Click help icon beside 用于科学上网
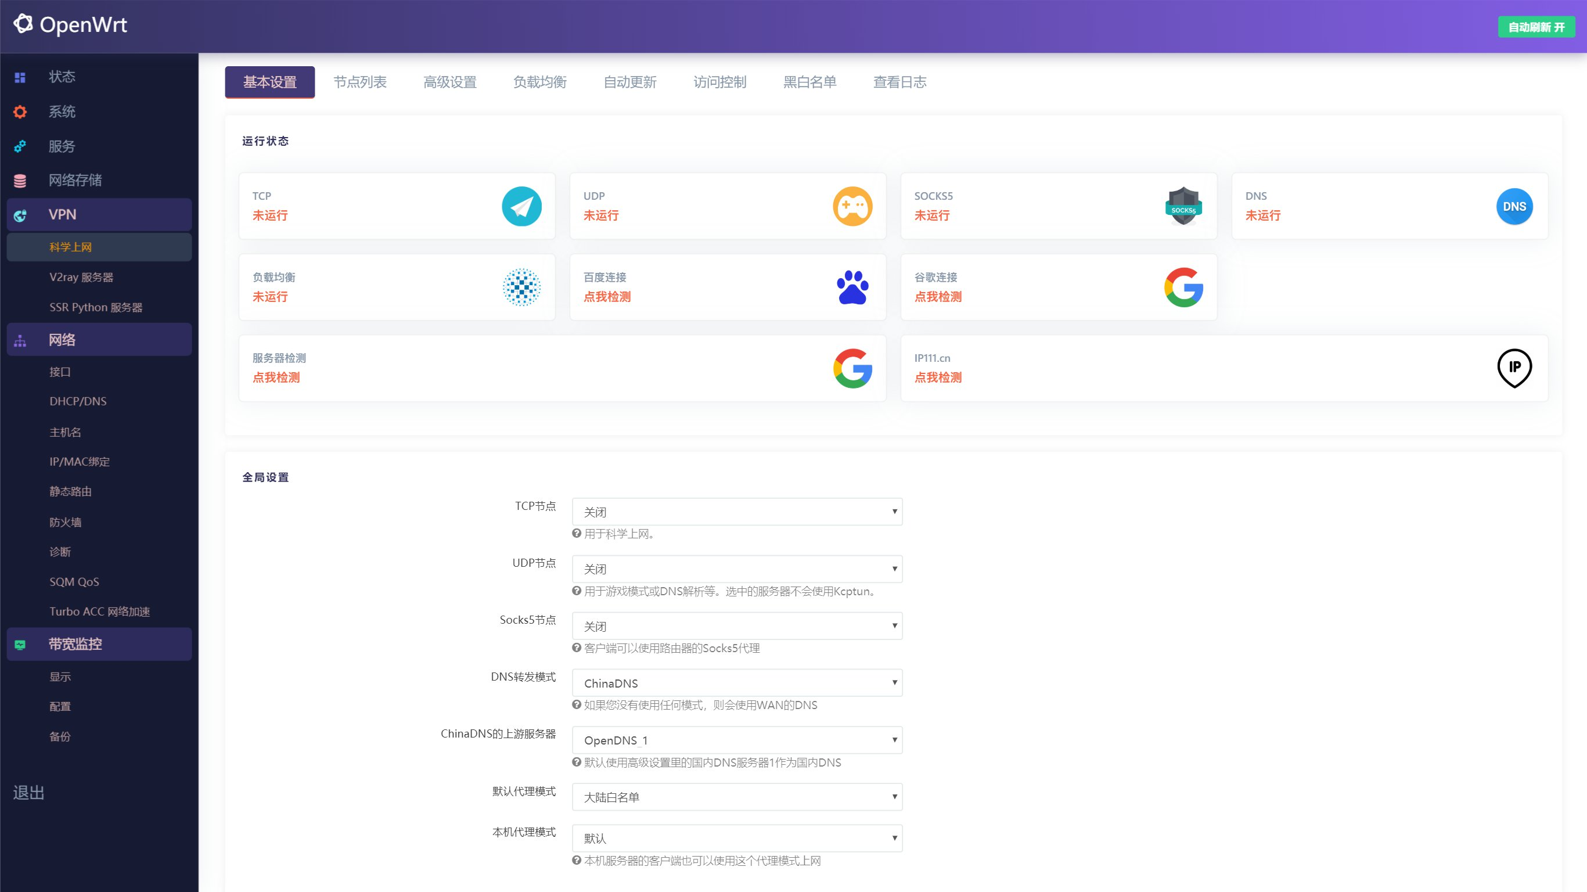1587x892 pixels. click(x=577, y=534)
